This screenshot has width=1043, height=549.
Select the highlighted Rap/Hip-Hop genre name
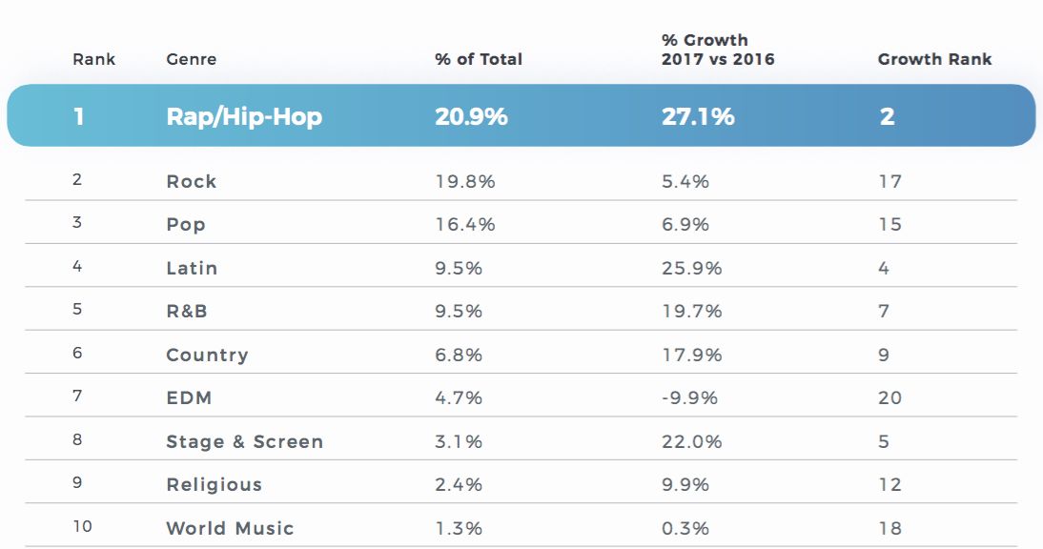click(244, 116)
